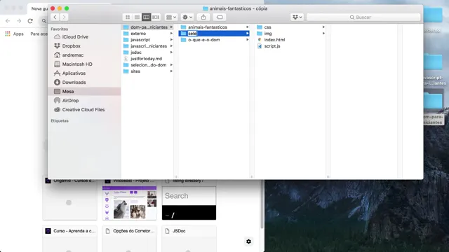449x252 pixels.
Task: Switch Finder to list view
Action: [x=138, y=17]
